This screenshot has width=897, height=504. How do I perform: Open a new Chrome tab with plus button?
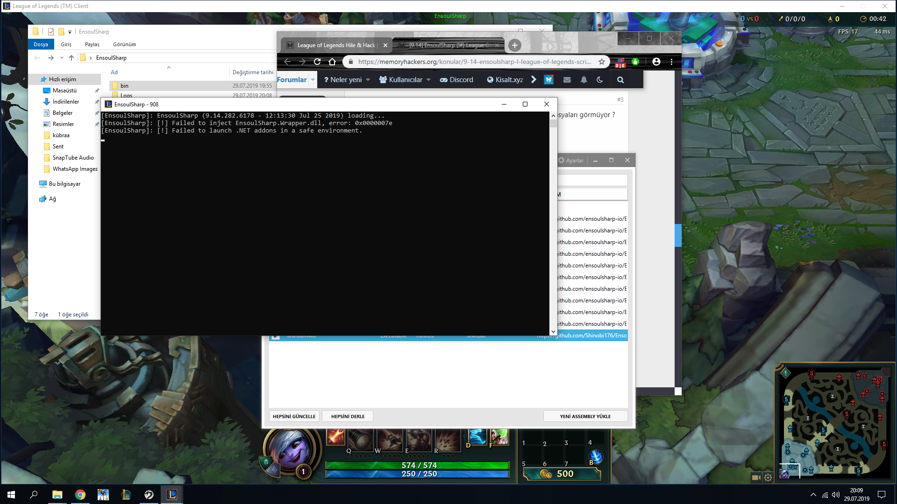tap(514, 45)
